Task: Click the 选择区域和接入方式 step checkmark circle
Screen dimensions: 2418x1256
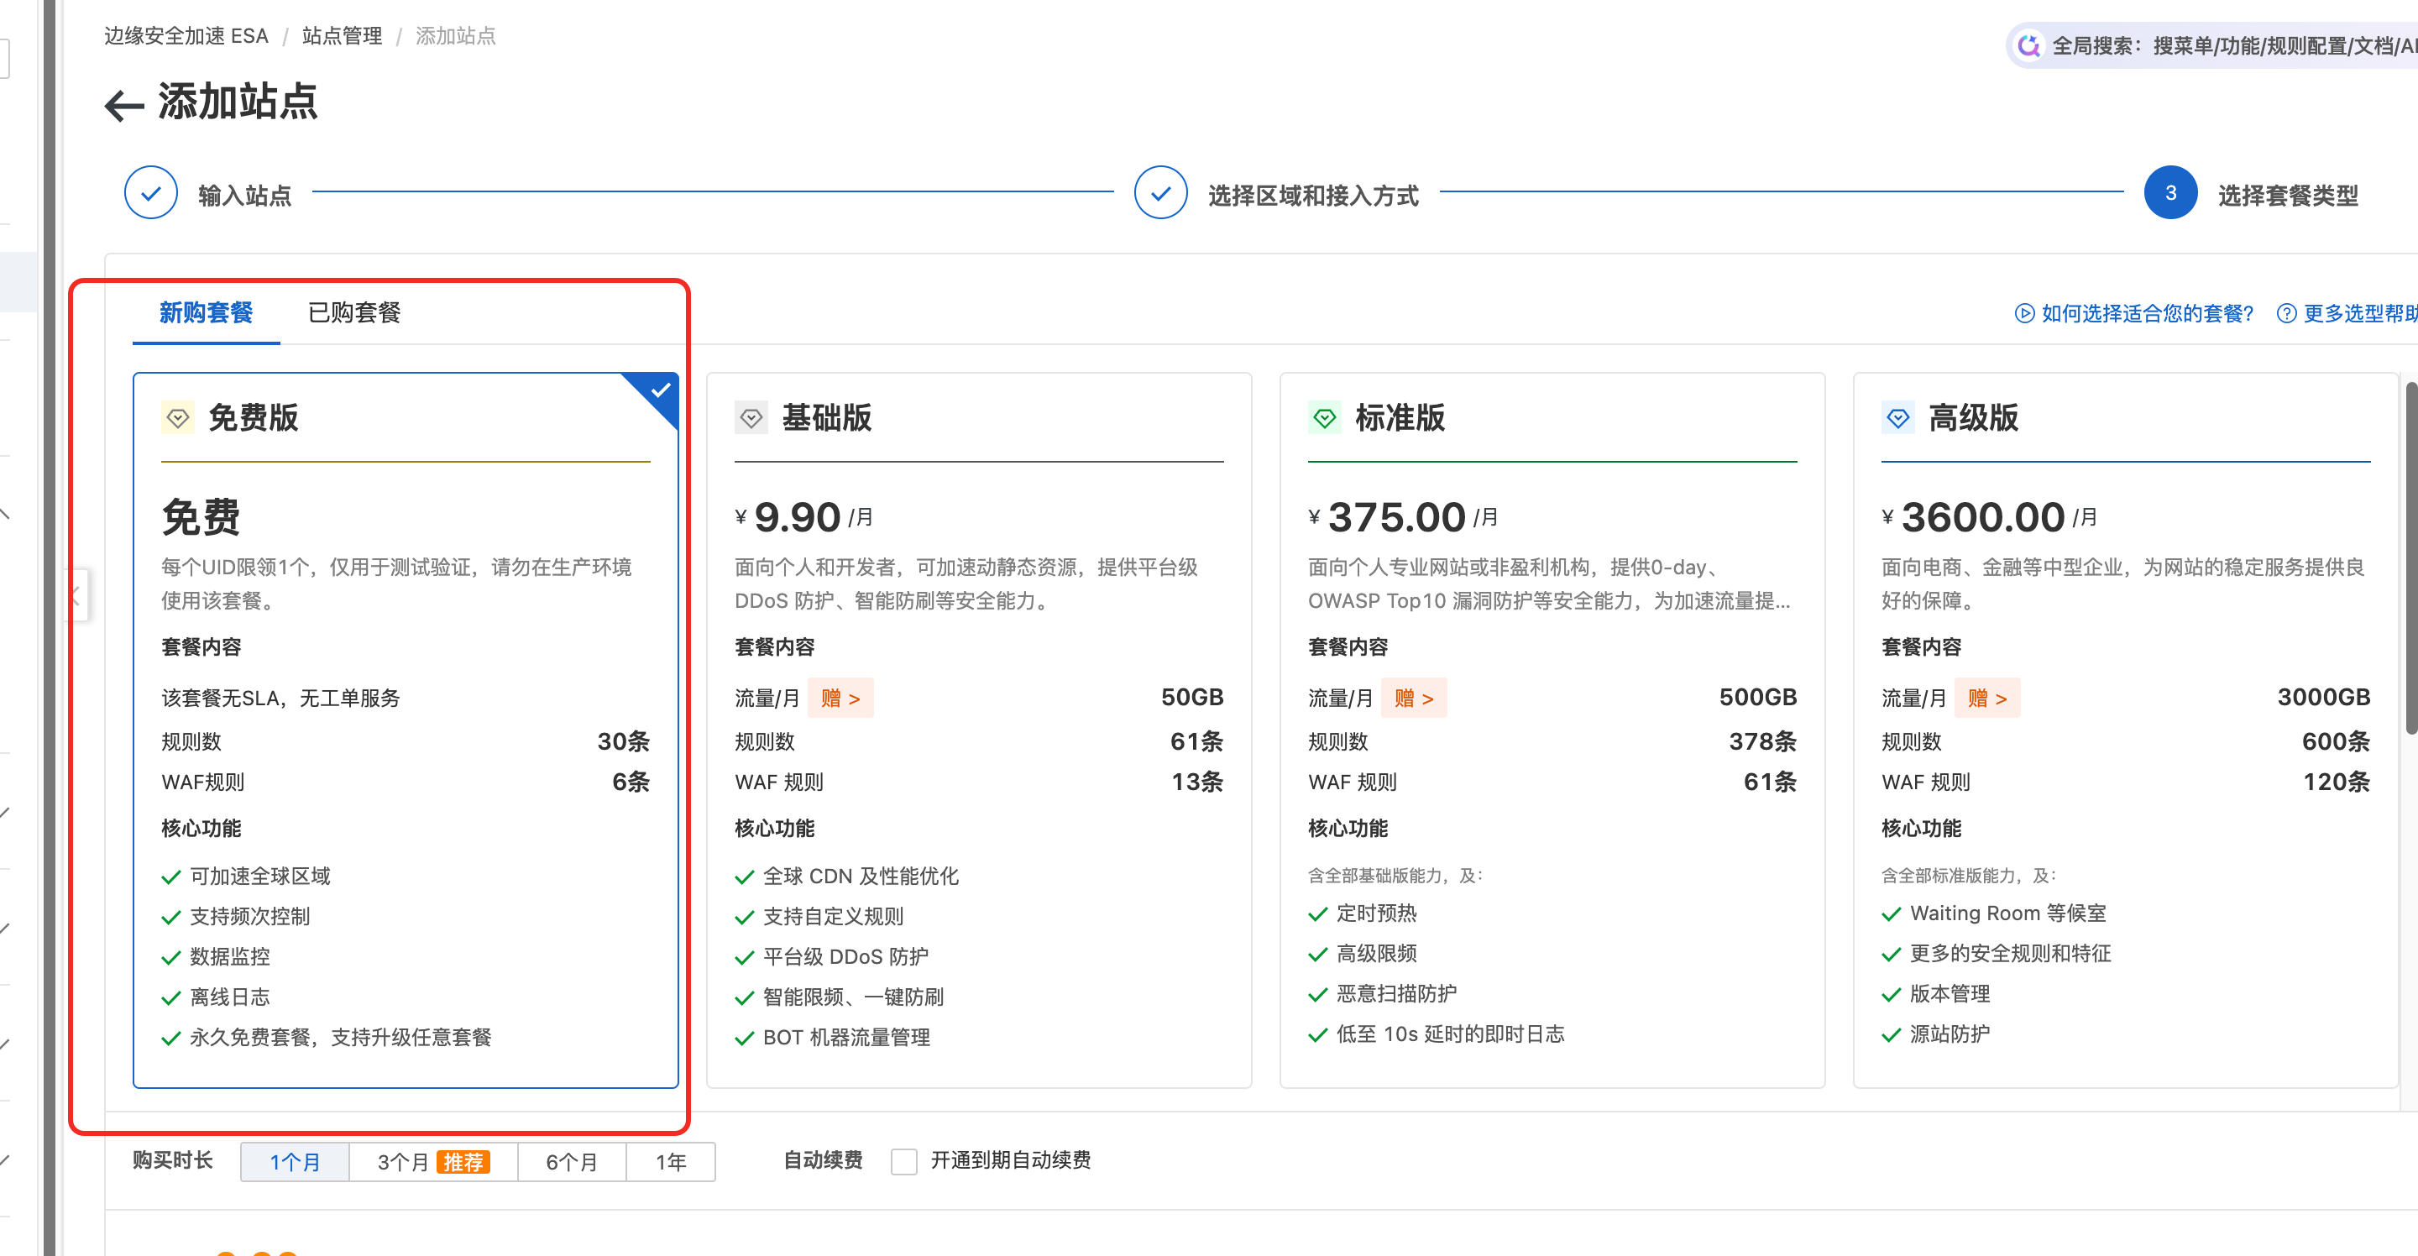Action: coord(1160,193)
